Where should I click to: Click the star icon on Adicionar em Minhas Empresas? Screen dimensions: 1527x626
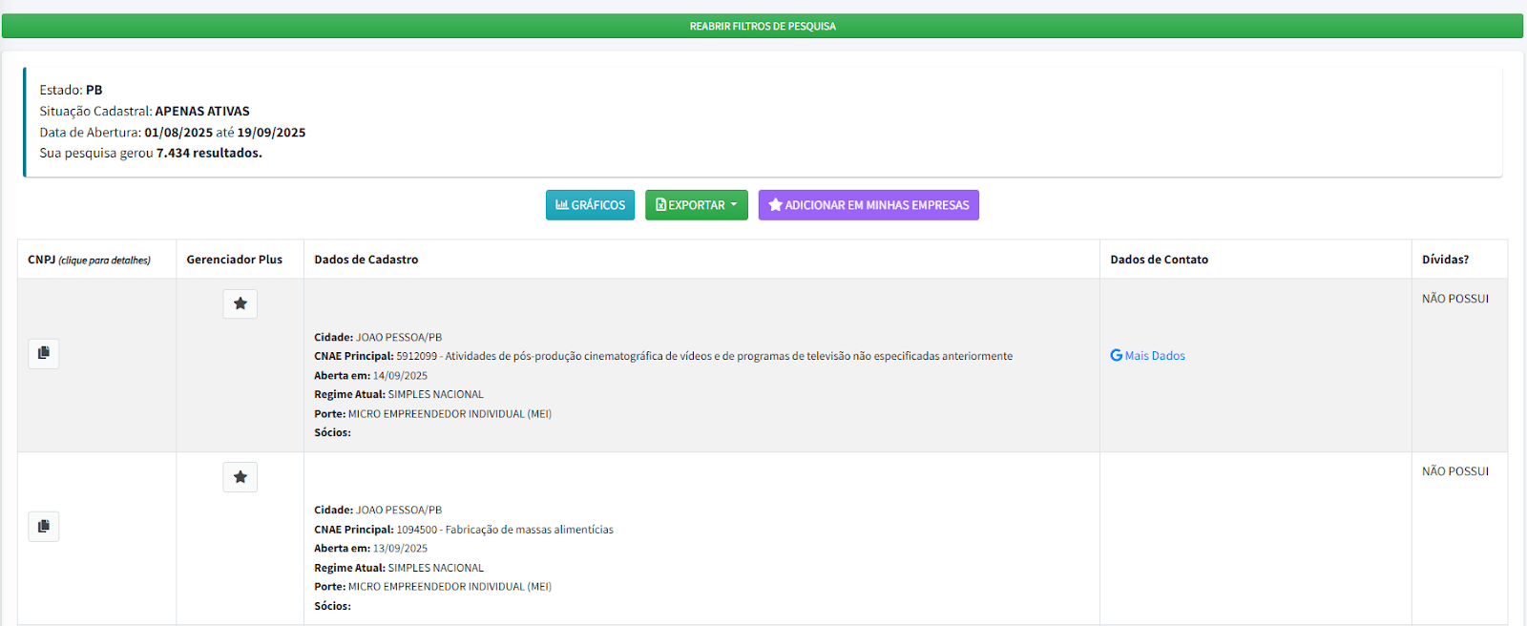775,205
